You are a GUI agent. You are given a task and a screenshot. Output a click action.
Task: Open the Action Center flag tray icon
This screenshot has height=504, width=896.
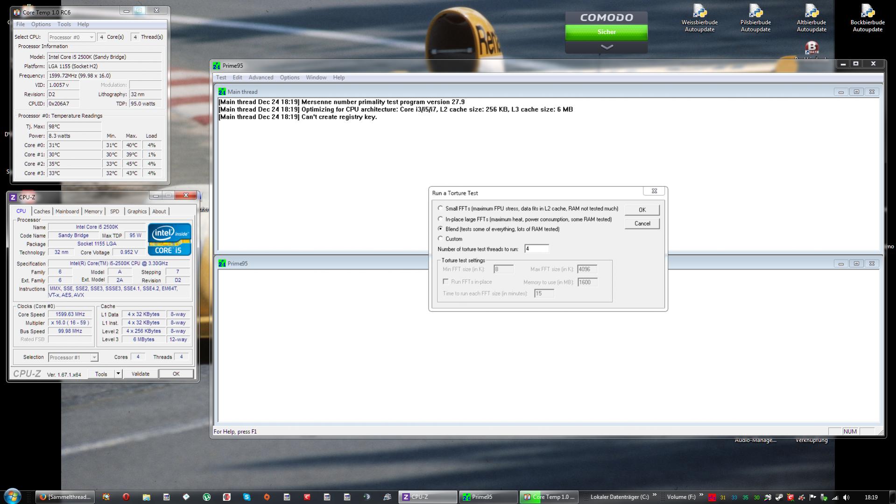tap(812, 497)
